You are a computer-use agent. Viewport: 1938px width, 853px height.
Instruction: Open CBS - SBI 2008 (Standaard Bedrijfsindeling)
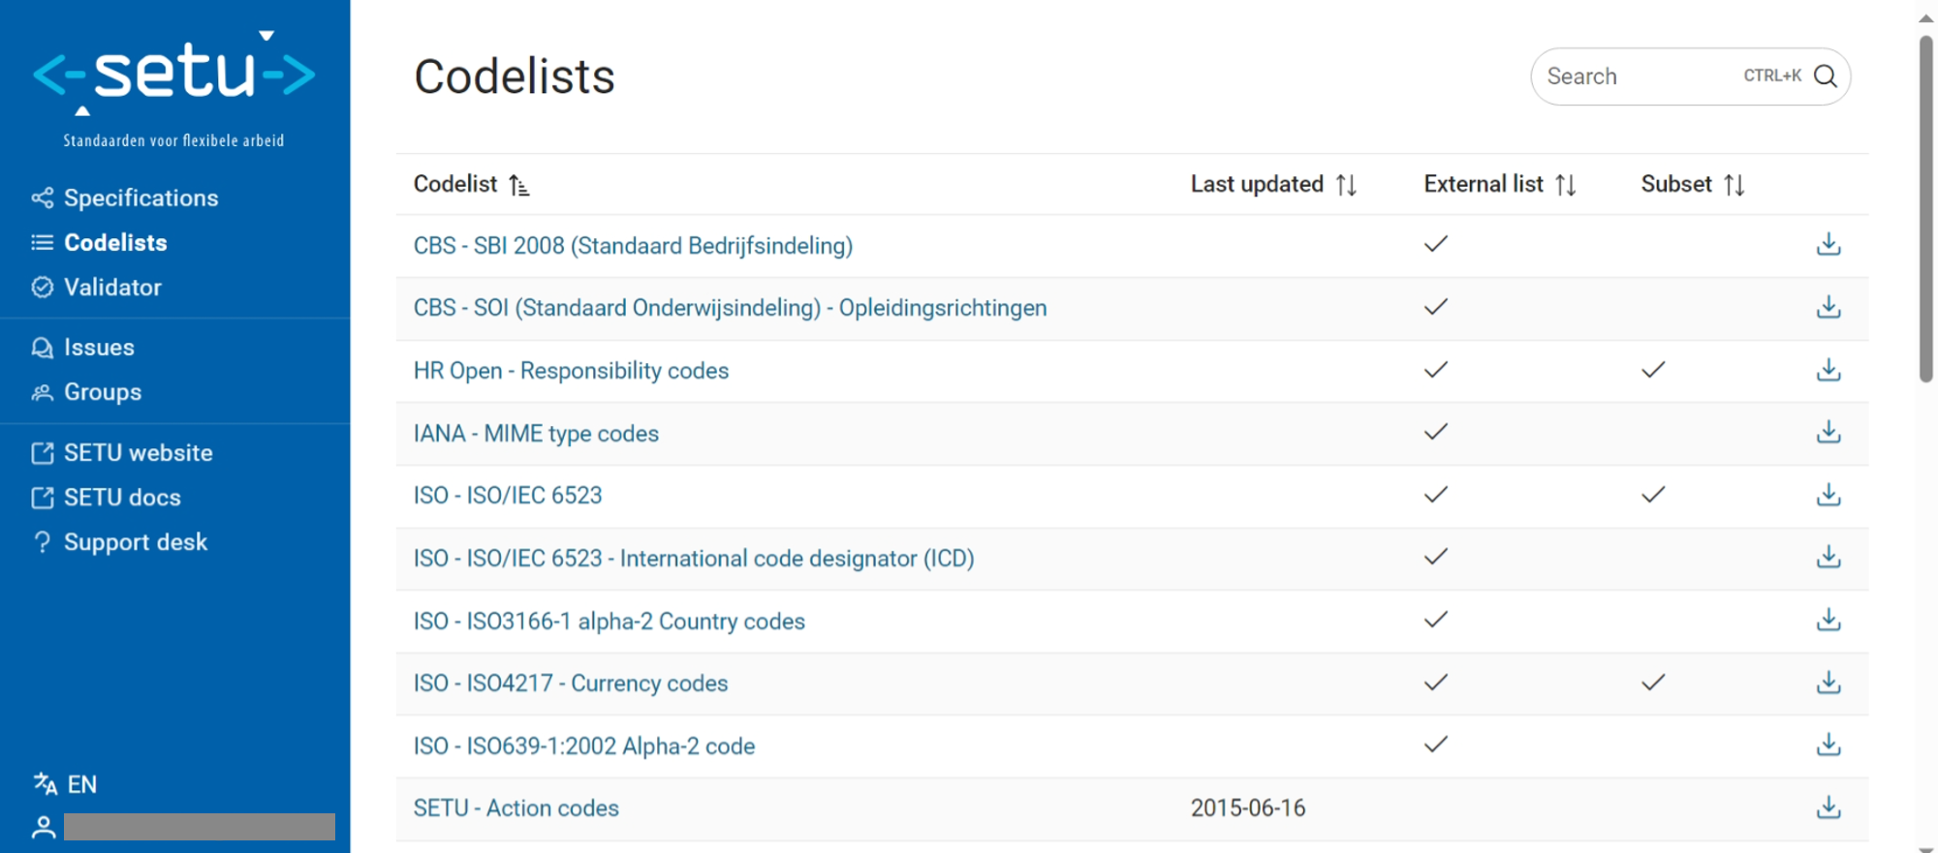[633, 246]
